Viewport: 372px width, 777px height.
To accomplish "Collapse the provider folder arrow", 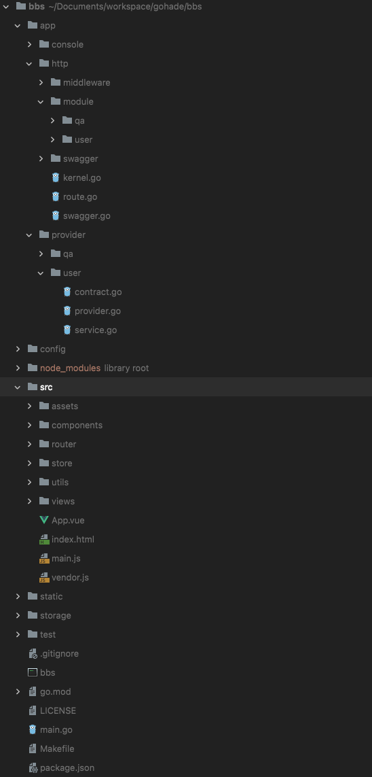I will click(29, 235).
